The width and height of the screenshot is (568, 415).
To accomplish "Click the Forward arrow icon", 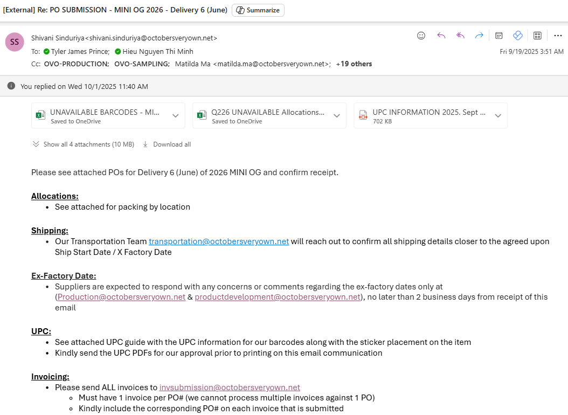I will click(479, 36).
